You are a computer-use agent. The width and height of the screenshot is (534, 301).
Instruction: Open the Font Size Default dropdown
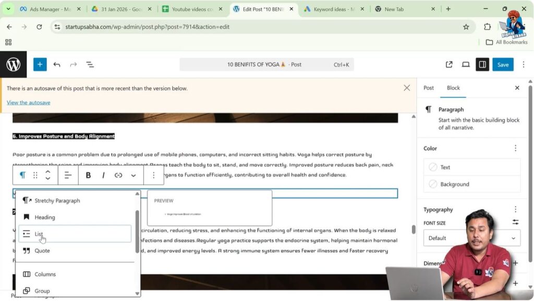pos(471,237)
